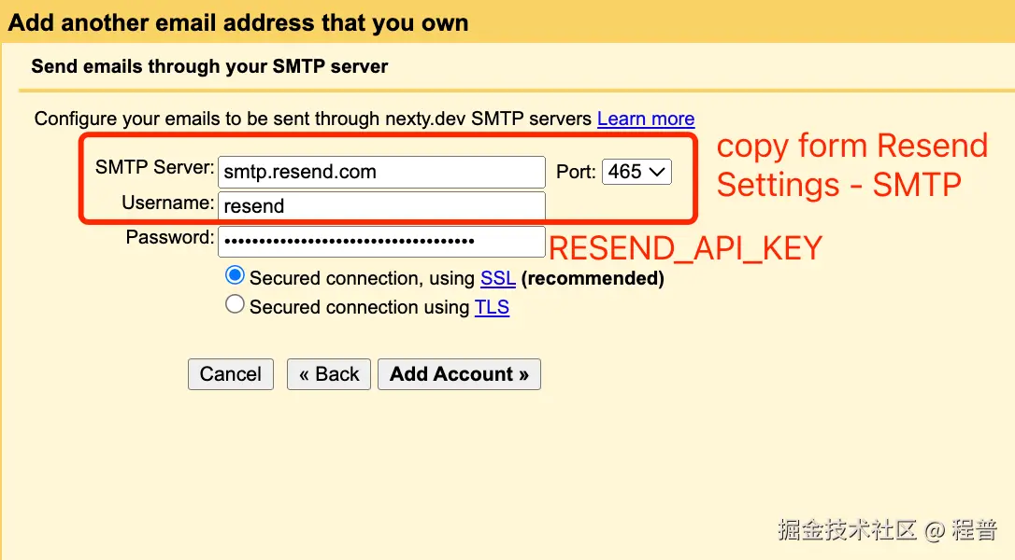Go back using the Back button
Viewport: 1015px width, 560px height.
point(328,373)
